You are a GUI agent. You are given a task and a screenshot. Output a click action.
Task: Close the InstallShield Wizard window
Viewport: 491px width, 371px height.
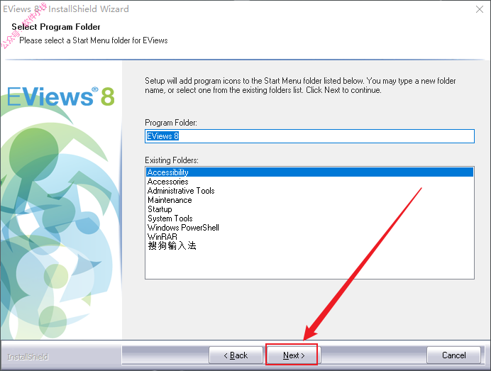480,9
